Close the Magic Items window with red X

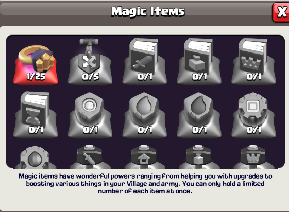(281, 12)
